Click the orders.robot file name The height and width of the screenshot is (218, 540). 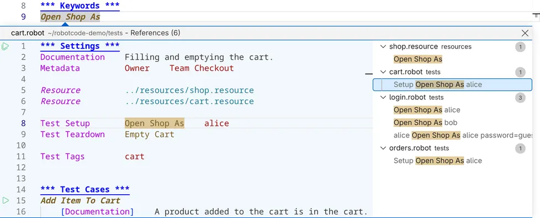pos(410,148)
